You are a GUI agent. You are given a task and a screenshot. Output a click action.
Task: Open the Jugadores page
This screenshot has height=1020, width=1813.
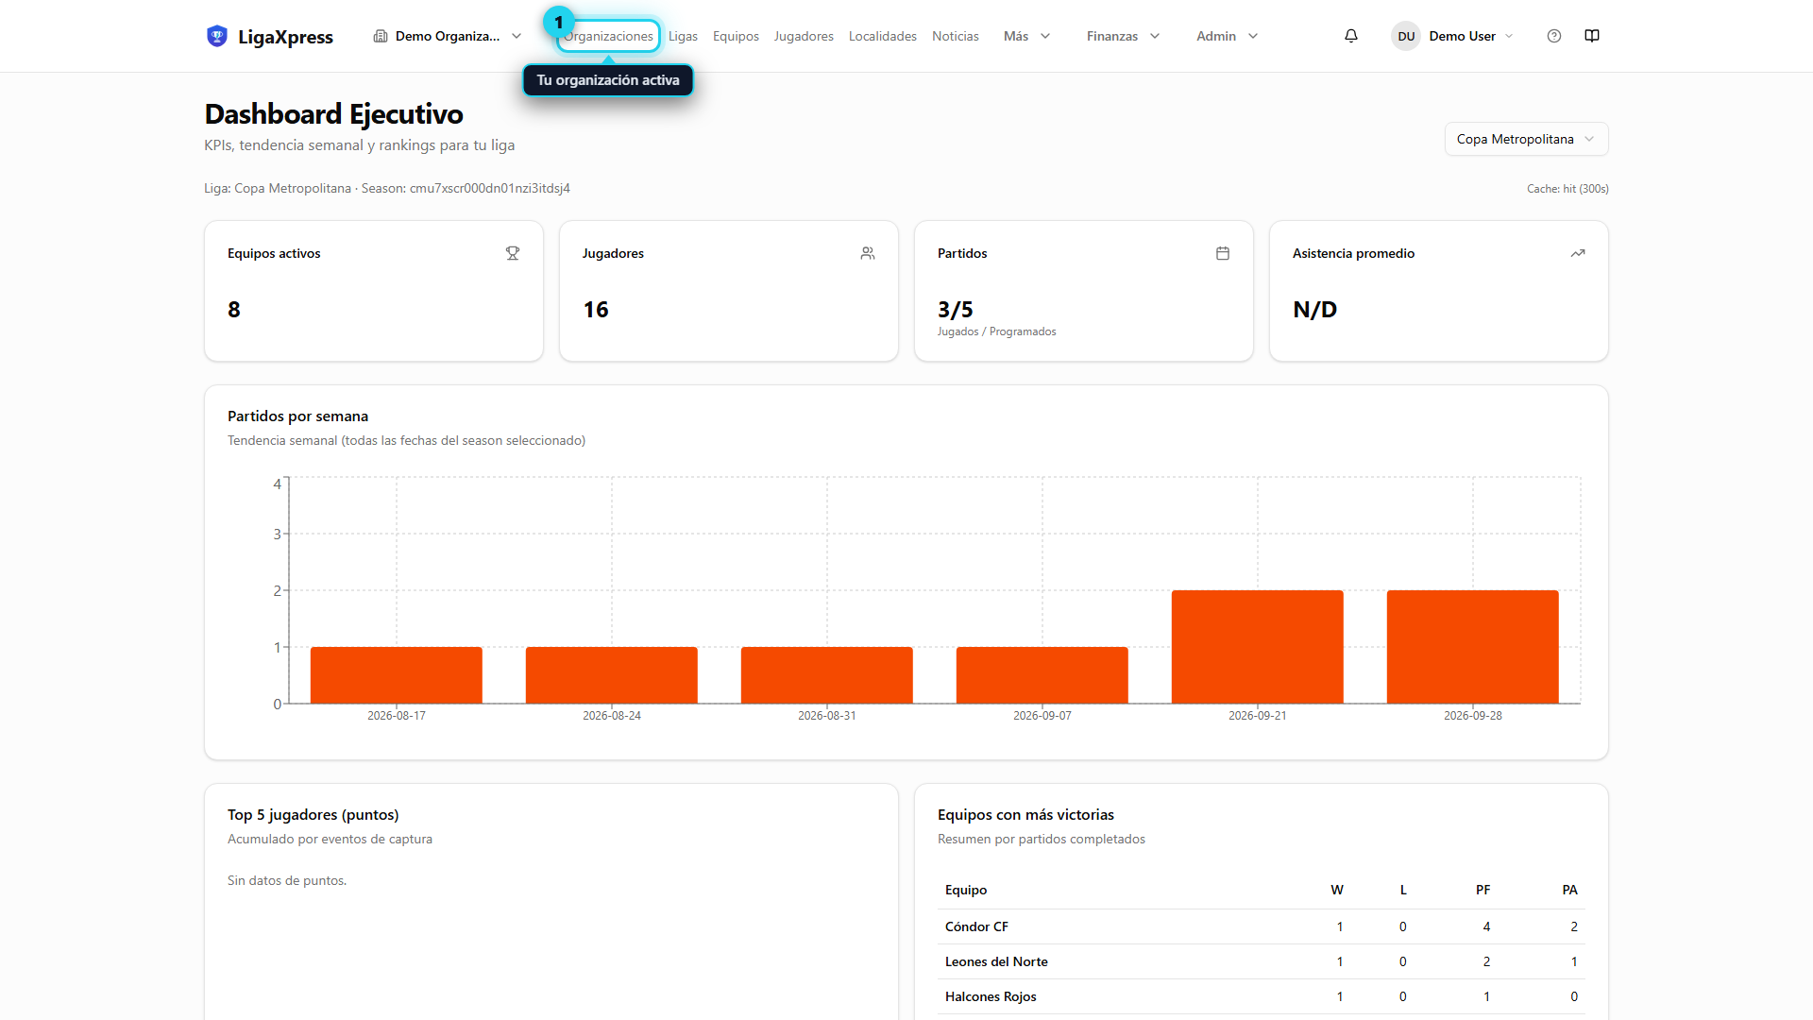[x=804, y=36]
